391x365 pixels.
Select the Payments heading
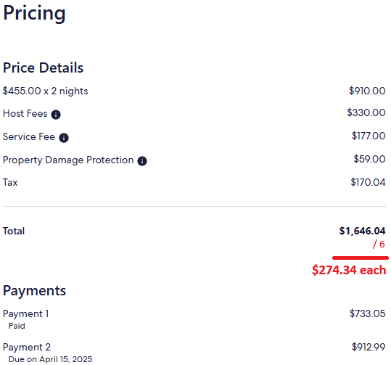tap(34, 291)
